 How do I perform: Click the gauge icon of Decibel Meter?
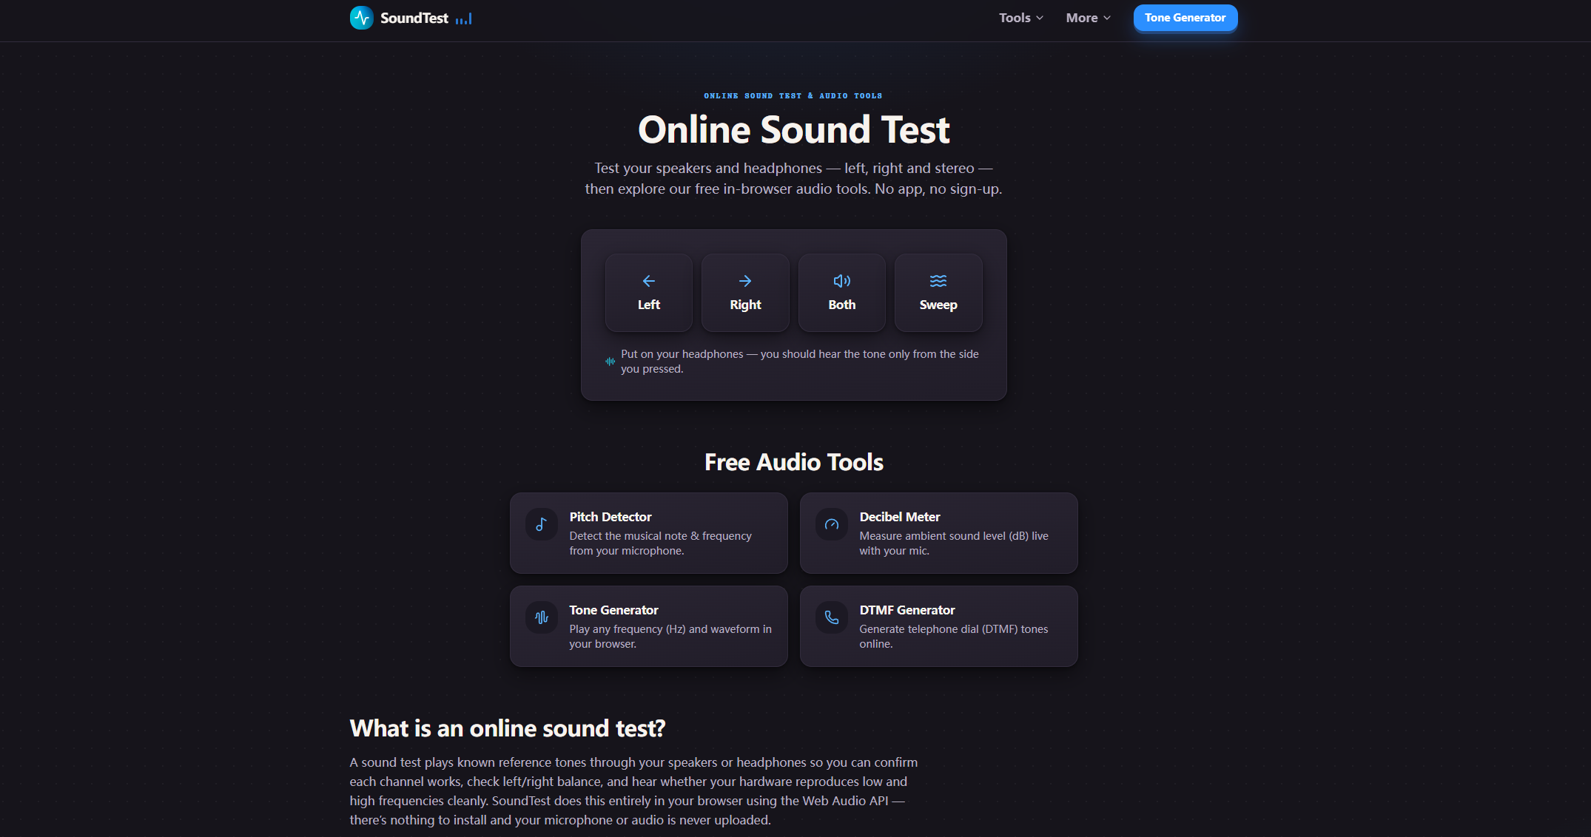click(832, 524)
